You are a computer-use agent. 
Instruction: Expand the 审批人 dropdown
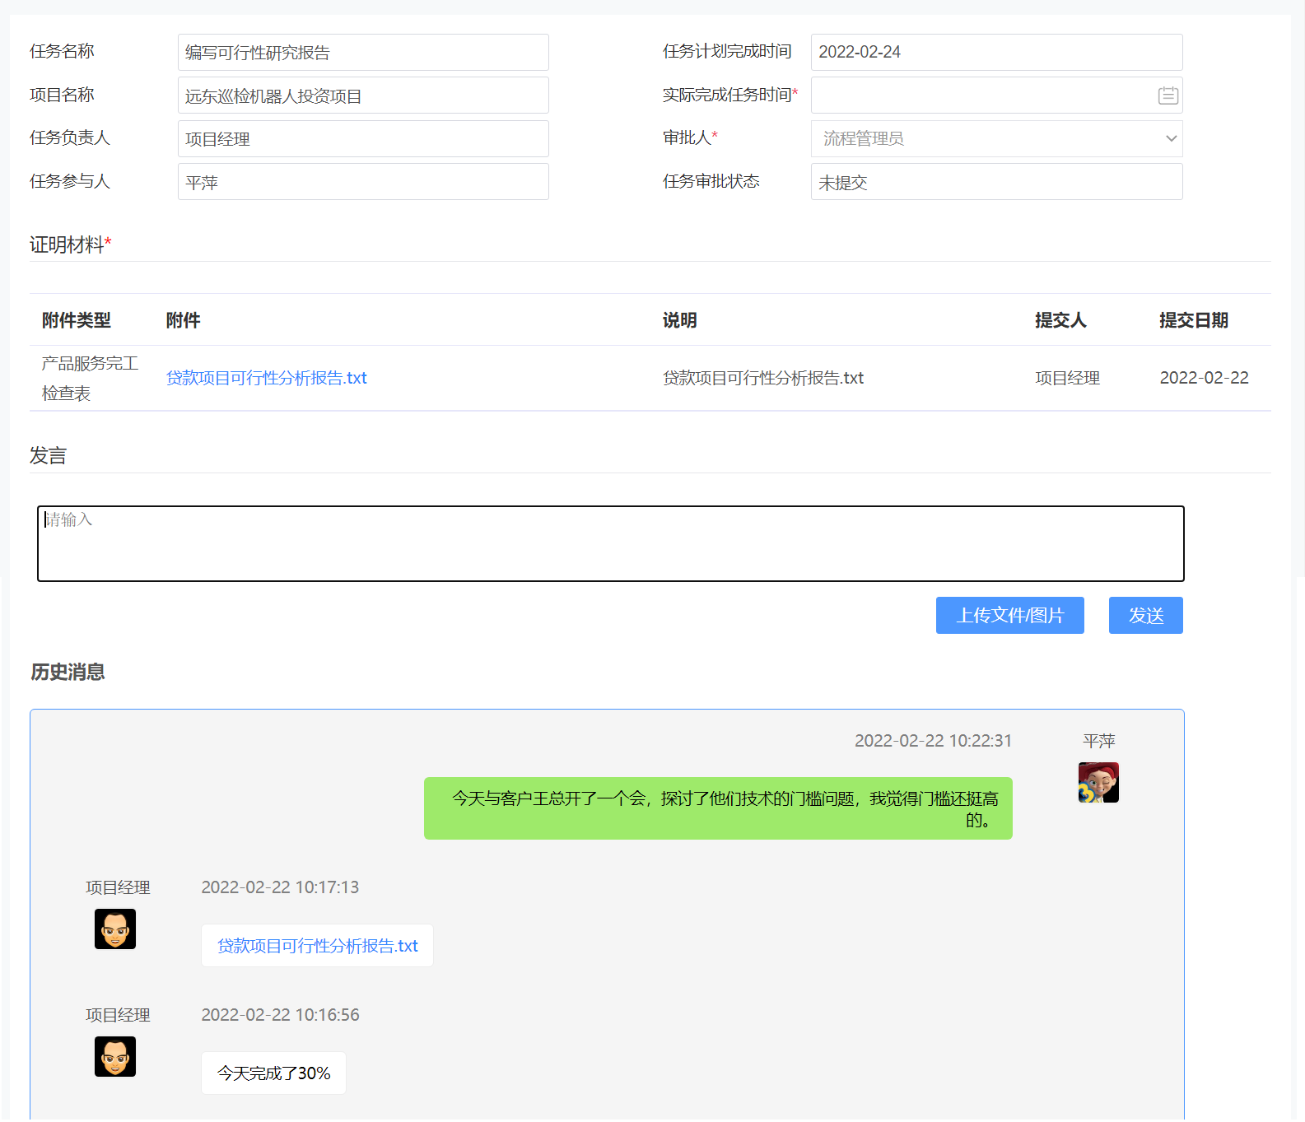point(996,138)
